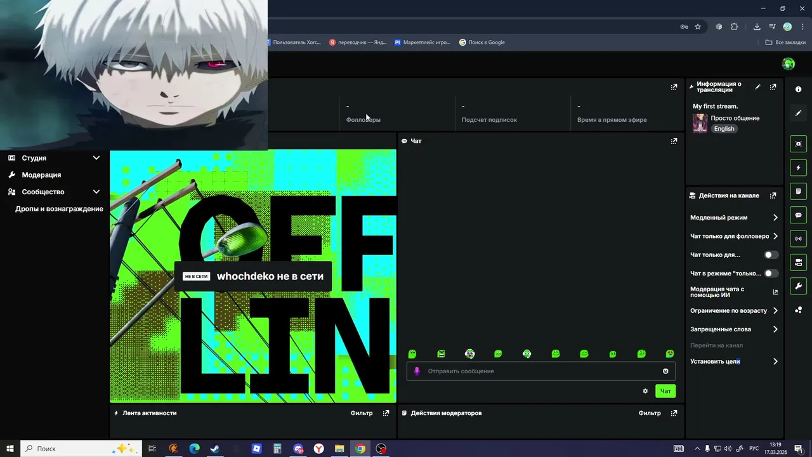Click the Отправить сообщение input field
The width and height of the screenshot is (812, 457).
(540, 371)
